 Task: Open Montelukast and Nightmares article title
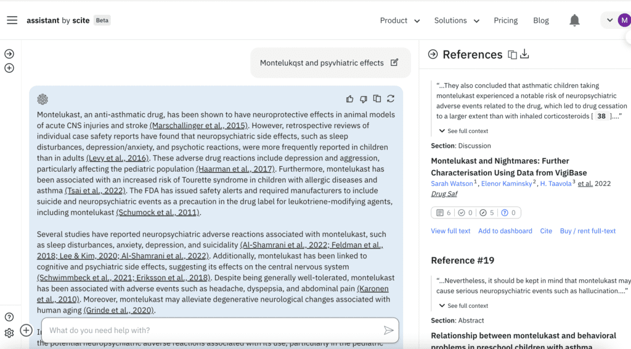click(508, 166)
